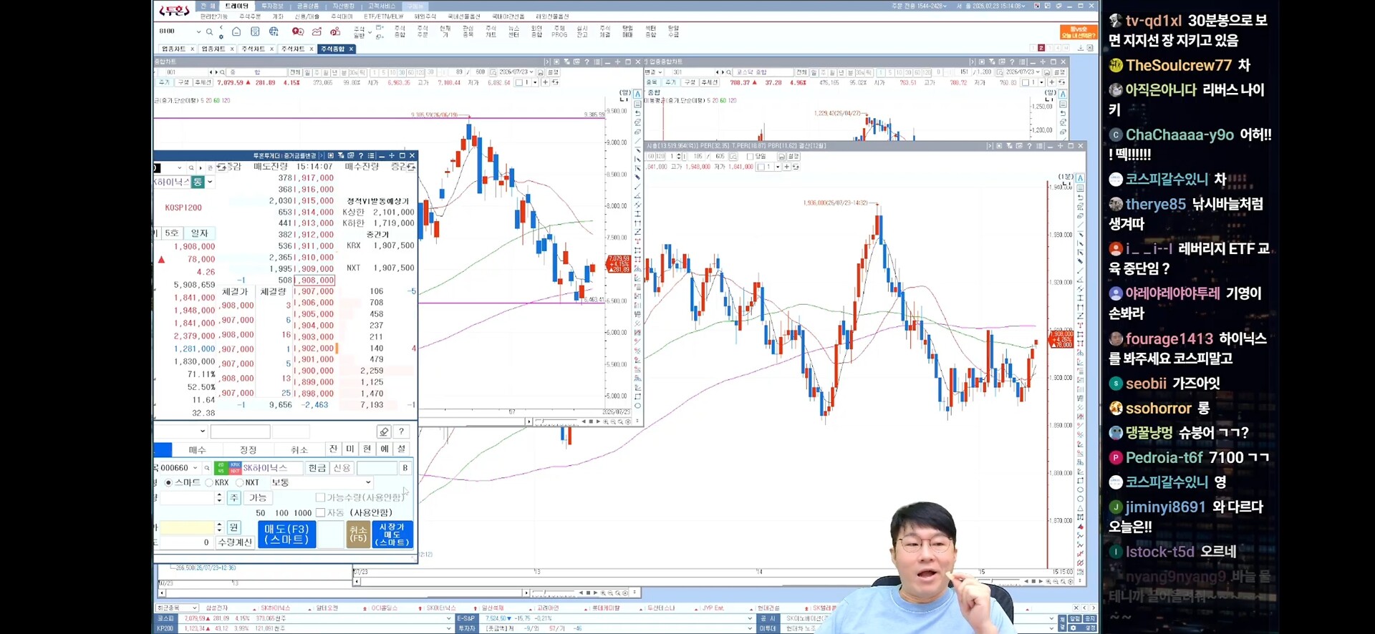
Task: Click the swap icon left of the 증감 column header
Action: (220, 167)
